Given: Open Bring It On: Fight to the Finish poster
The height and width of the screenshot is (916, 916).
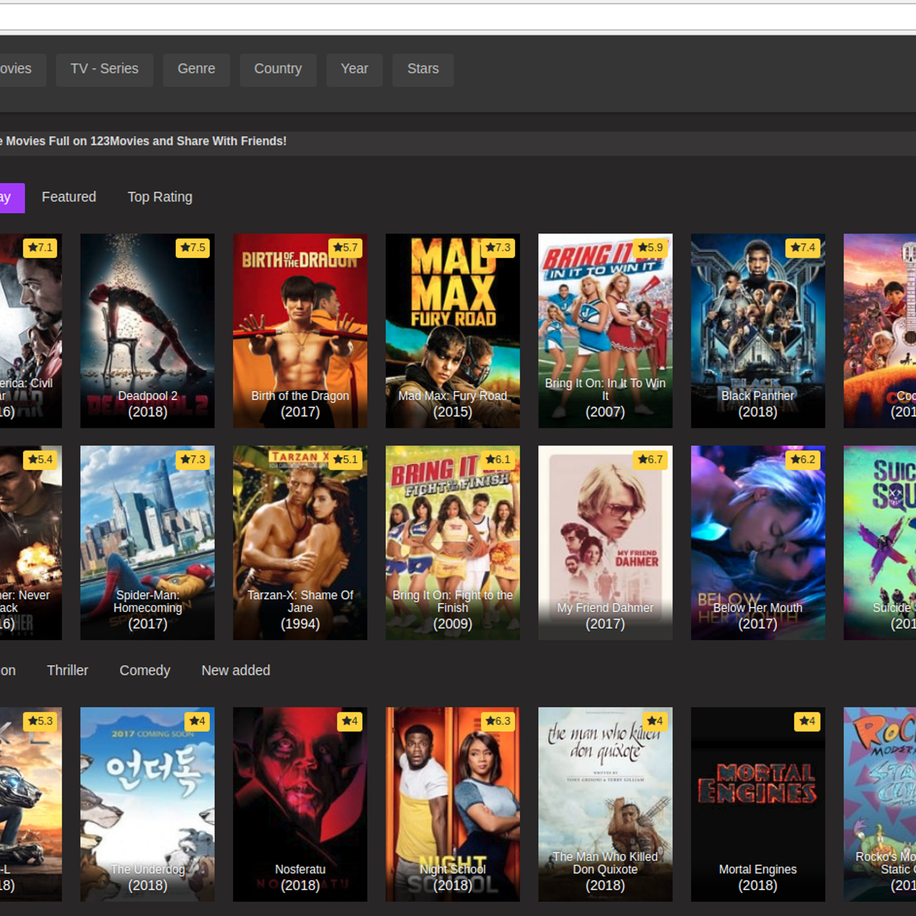Looking at the screenshot, I should click(x=453, y=543).
